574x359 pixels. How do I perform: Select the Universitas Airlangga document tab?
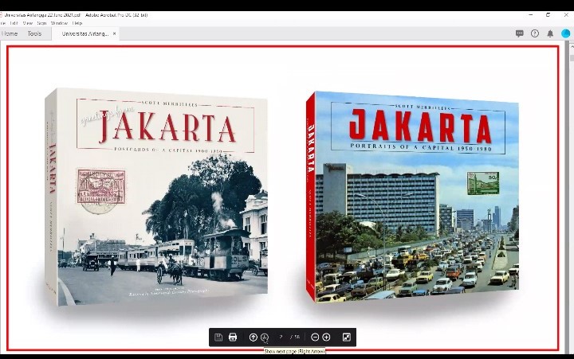point(85,33)
